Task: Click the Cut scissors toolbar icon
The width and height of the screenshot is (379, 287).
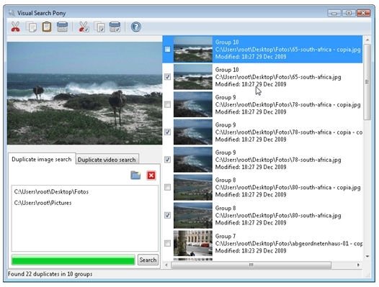Action: (x=15, y=27)
